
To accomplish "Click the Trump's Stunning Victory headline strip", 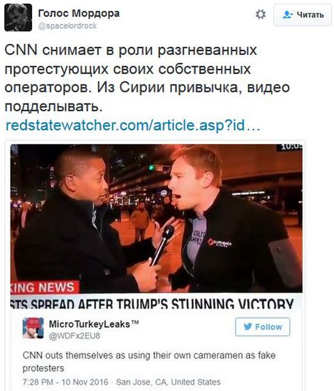I will 157,302.
